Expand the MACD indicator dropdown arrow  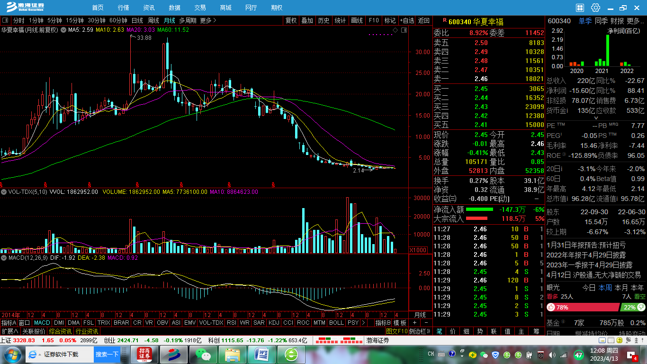3,257
